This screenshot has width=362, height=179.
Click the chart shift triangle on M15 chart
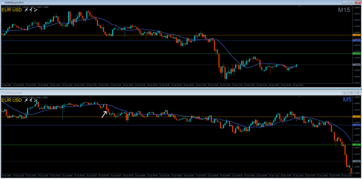[300, 6]
